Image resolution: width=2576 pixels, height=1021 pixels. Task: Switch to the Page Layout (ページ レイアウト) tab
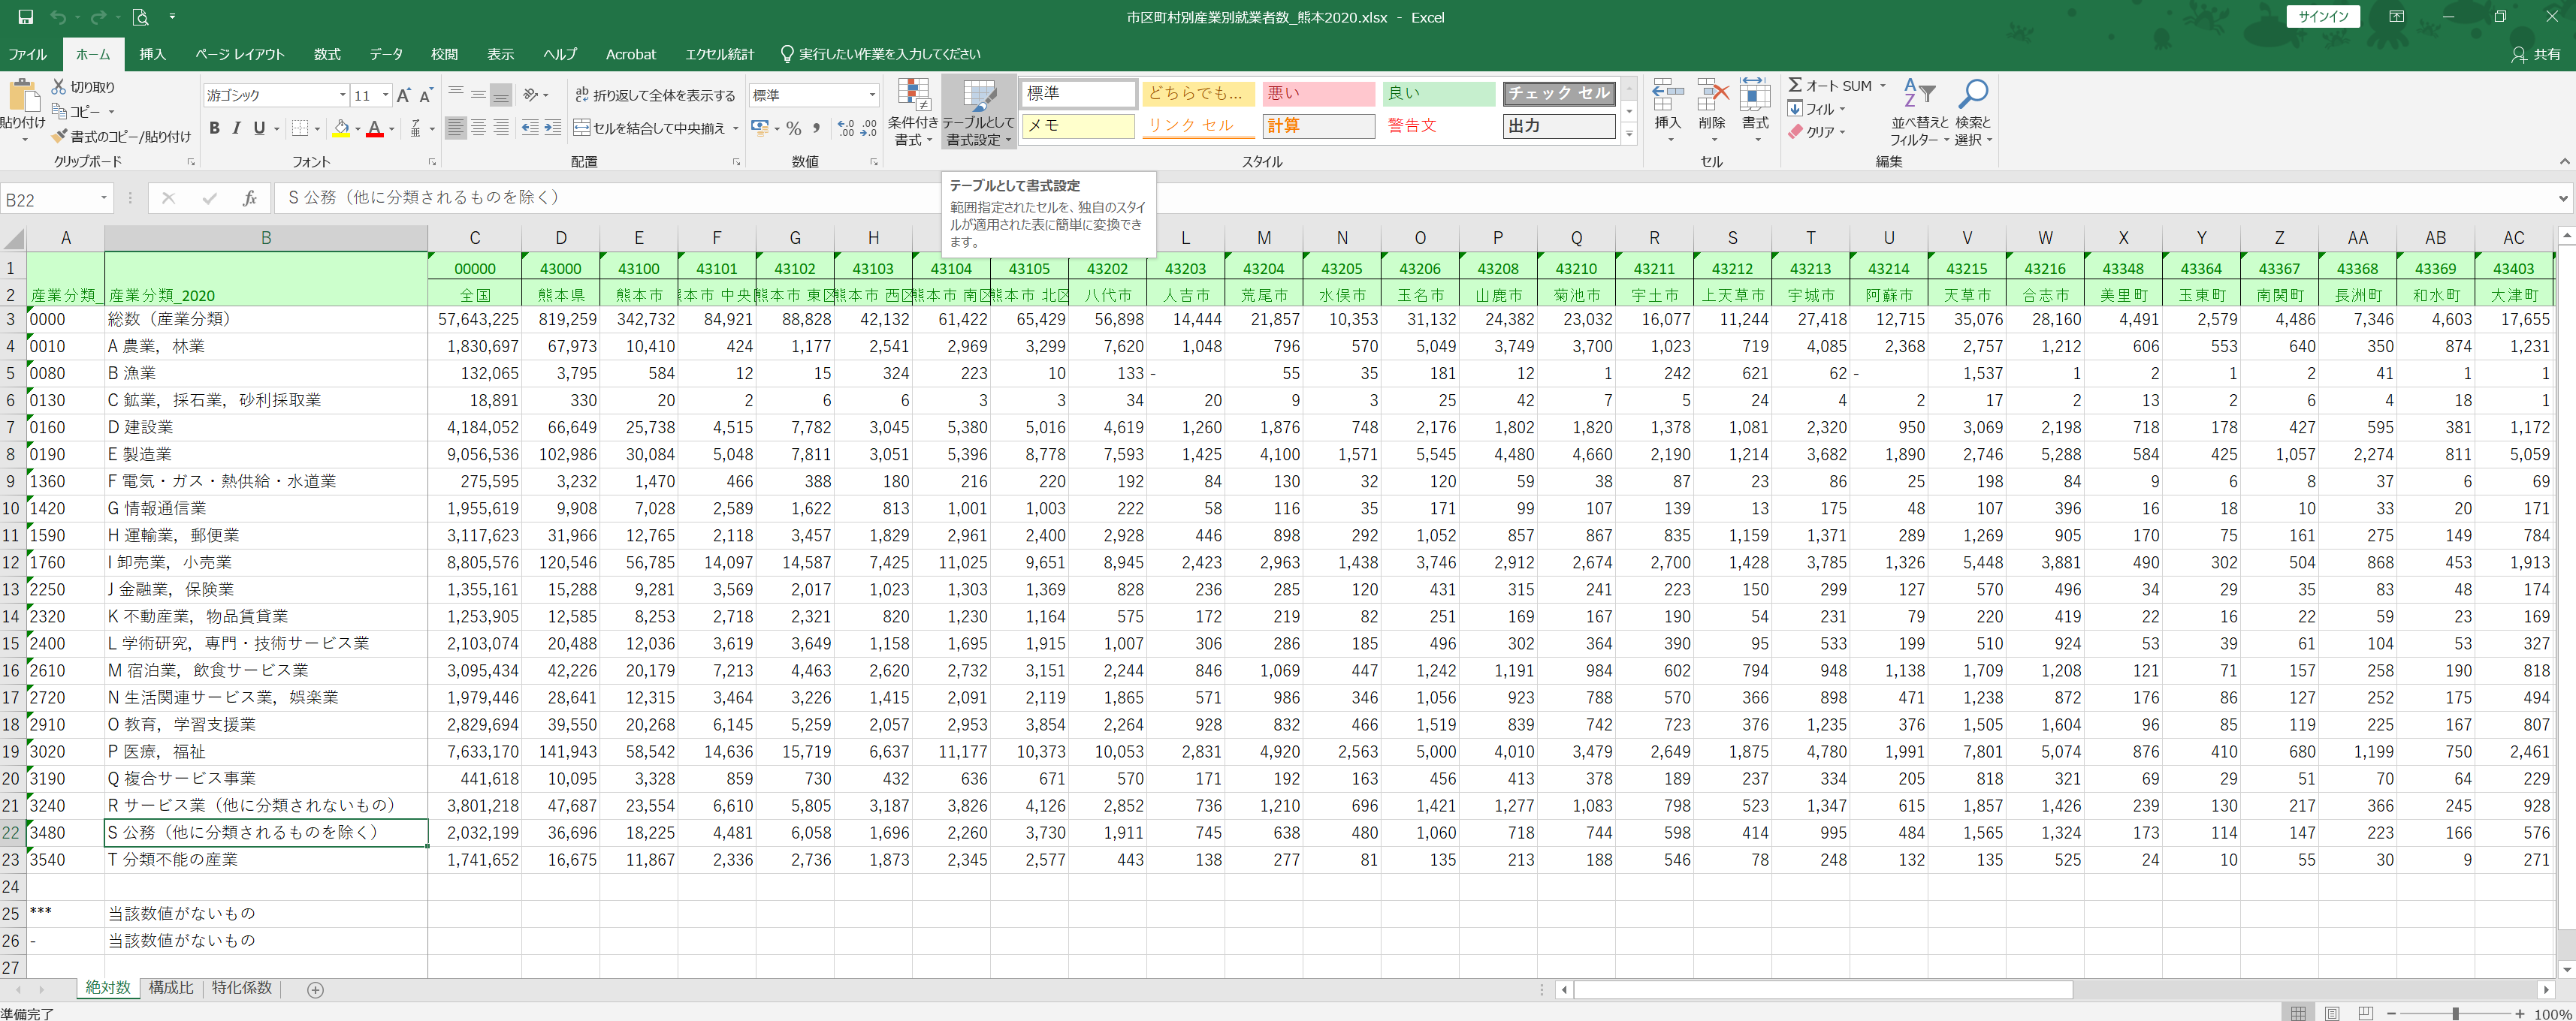[x=239, y=54]
